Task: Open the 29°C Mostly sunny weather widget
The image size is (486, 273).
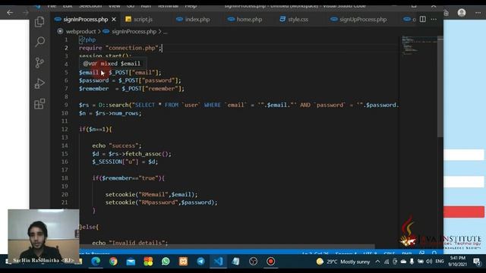Action: pyautogui.click(x=342, y=262)
